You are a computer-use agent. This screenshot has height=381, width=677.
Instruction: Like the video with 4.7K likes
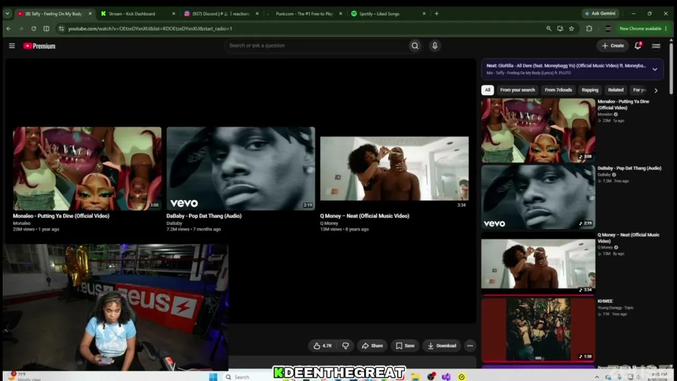point(323,346)
